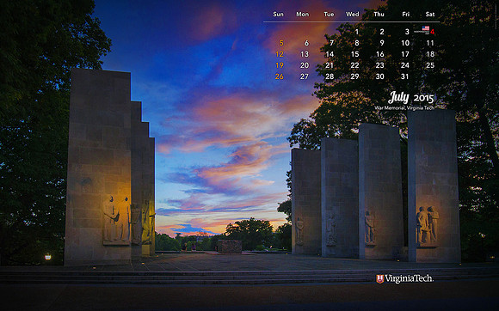The height and width of the screenshot is (311, 499).
Task: Select date 9 in the calendar
Action: tap(382, 43)
